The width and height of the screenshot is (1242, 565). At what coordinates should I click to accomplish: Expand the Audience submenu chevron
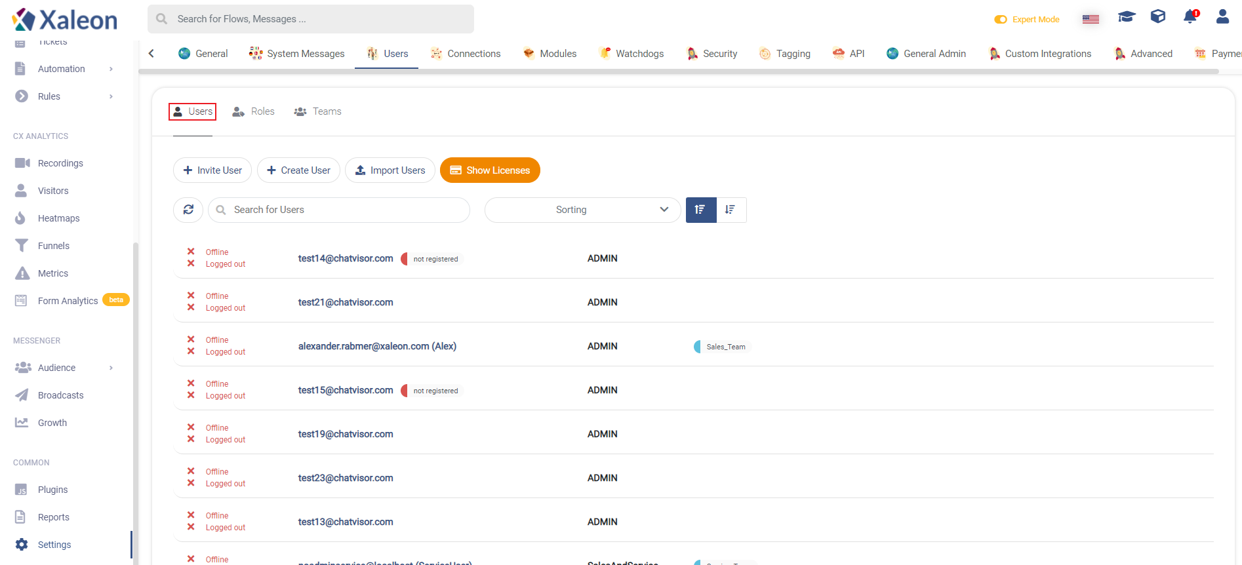point(111,368)
